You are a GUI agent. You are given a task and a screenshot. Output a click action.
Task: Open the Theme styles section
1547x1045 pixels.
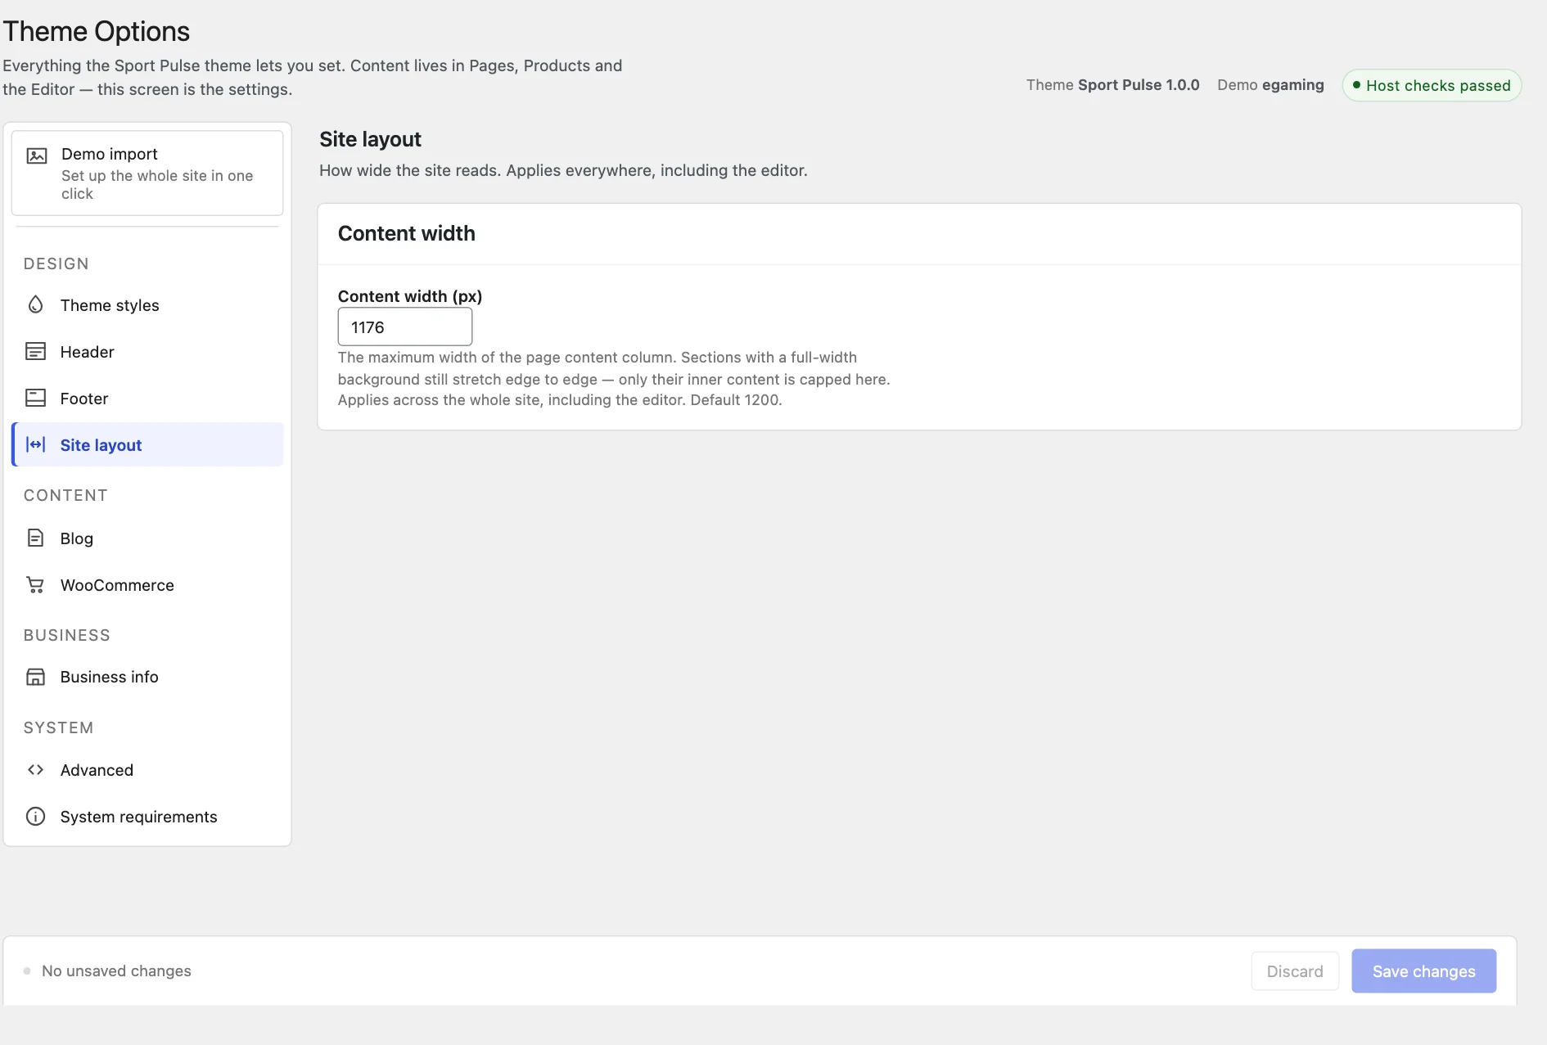pyautogui.click(x=147, y=305)
